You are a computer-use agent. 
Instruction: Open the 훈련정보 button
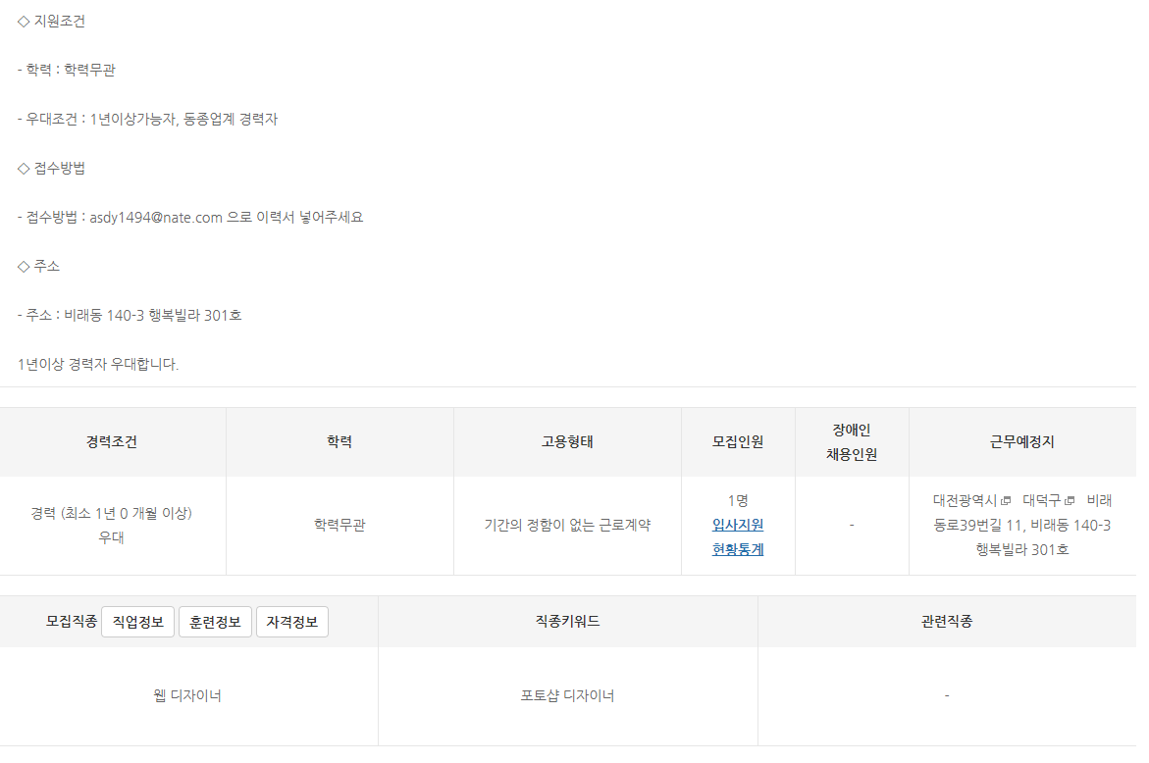coord(215,622)
